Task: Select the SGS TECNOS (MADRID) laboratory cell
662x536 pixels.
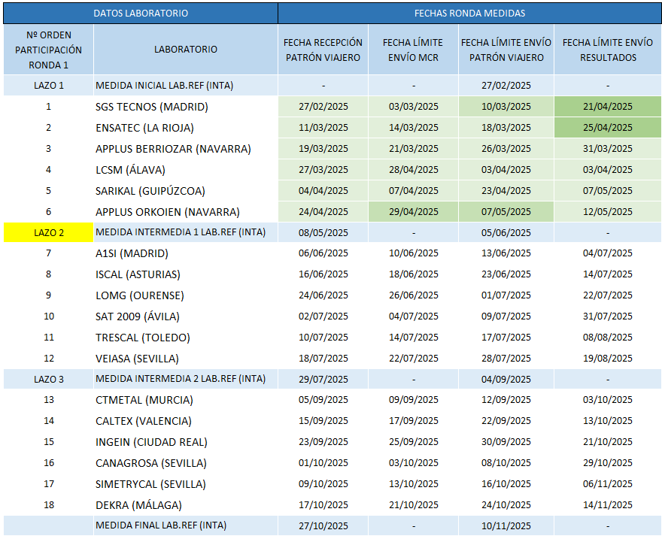Action: tap(186, 106)
